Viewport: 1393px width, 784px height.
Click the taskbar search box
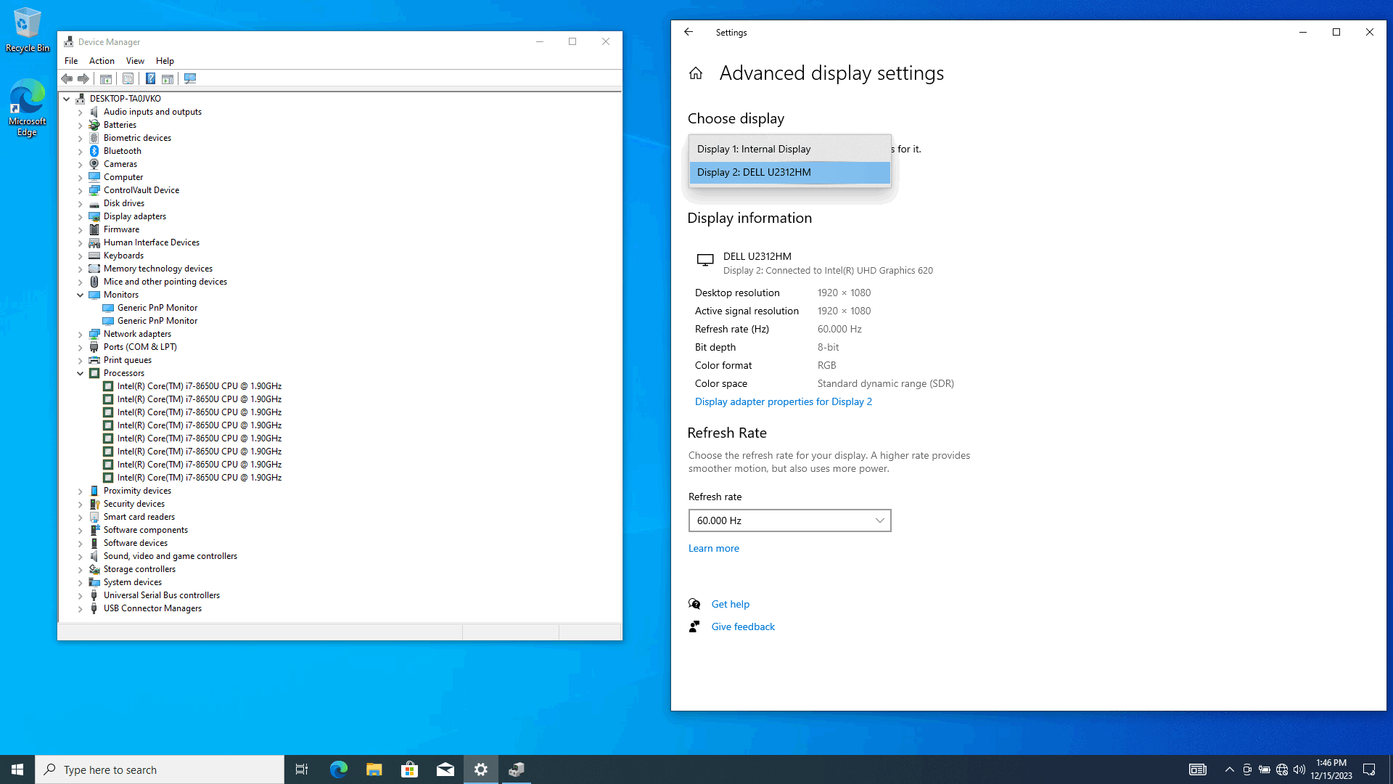tap(160, 769)
